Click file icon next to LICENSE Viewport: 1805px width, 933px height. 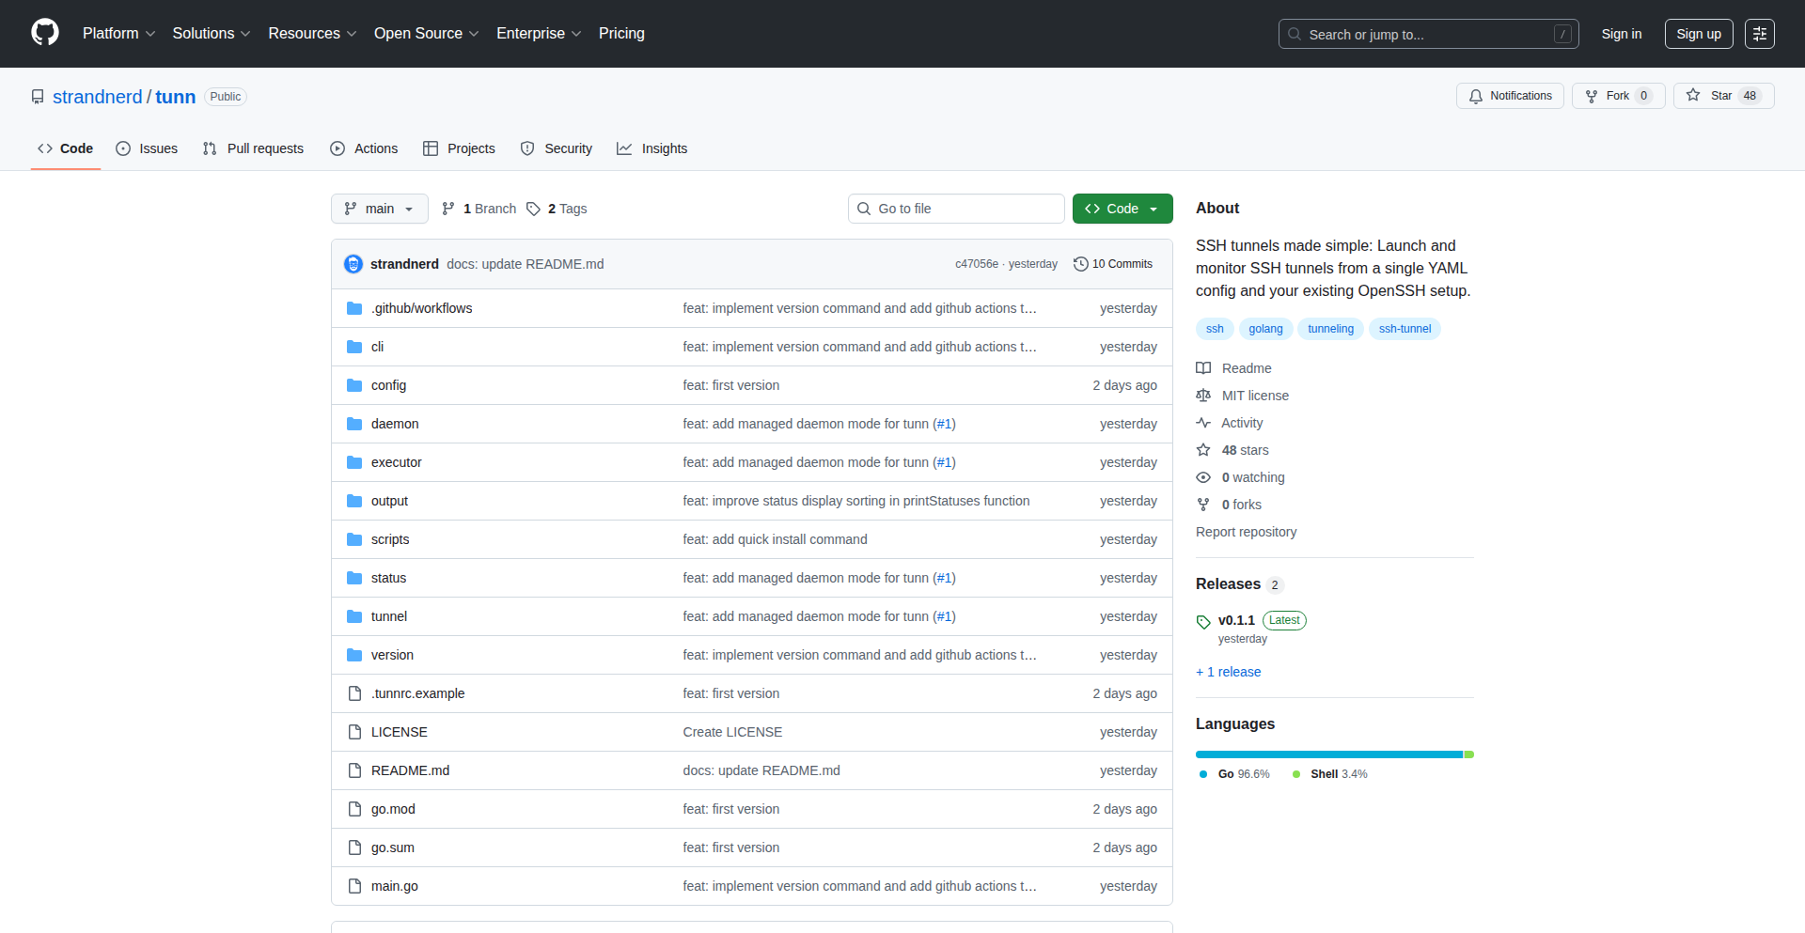coord(354,732)
